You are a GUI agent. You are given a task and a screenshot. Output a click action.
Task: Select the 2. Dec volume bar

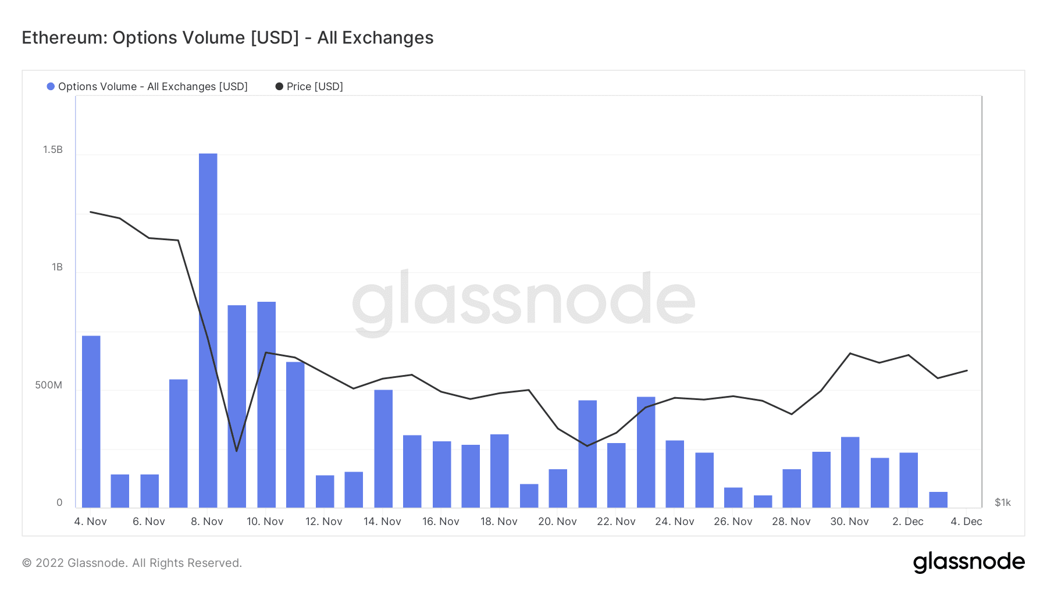[x=909, y=480]
